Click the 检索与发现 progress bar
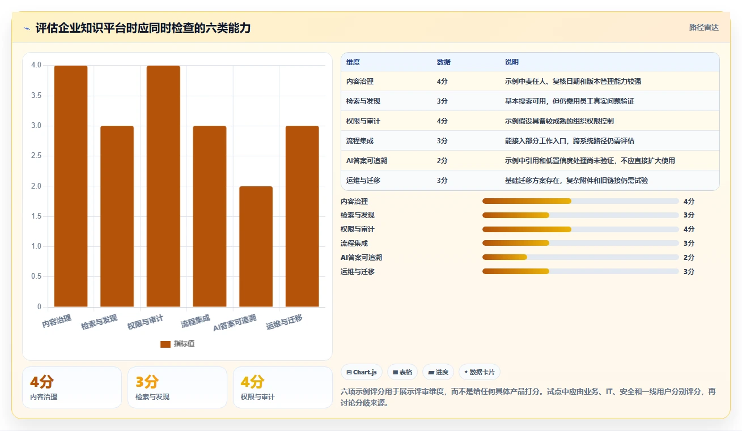 point(580,215)
